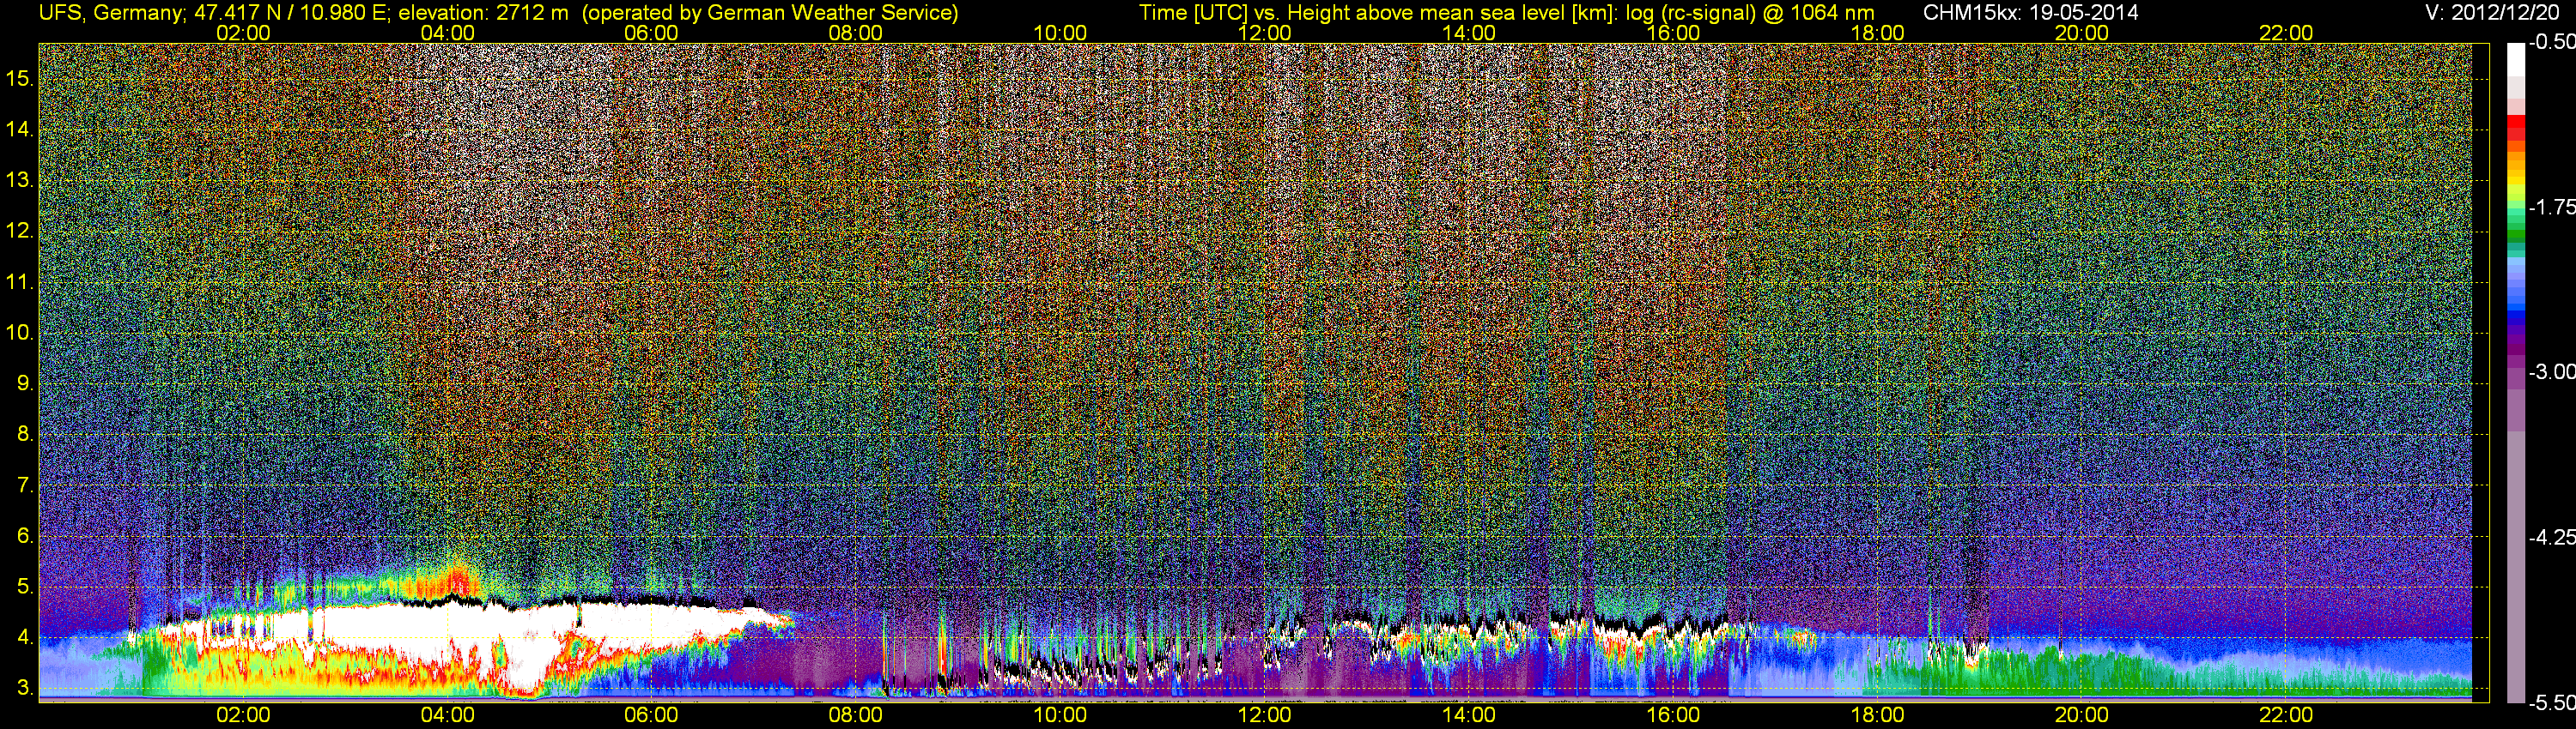Click '(operated by German Weather Service)' text
2576x729 pixels.
click(769, 13)
